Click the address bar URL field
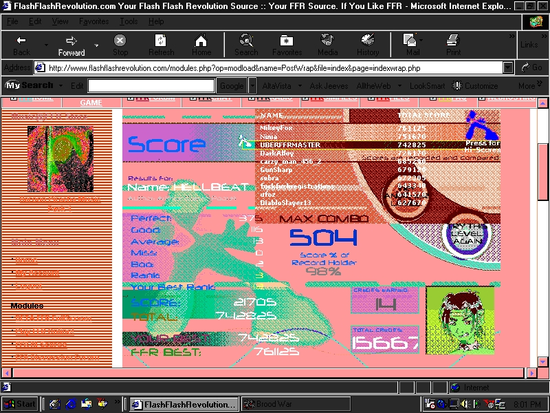 point(268,67)
